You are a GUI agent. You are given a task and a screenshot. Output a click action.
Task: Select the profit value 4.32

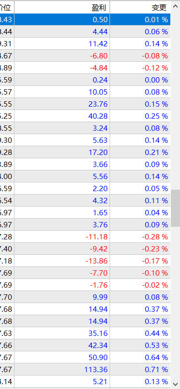tap(100, 201)
